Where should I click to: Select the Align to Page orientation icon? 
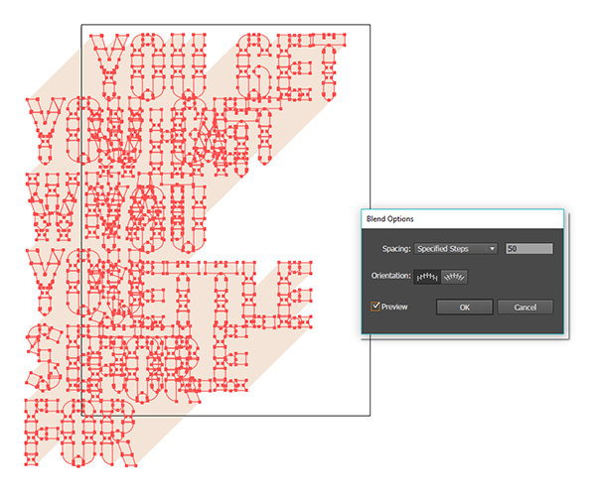pyautogui.click(x=427, y=278)
